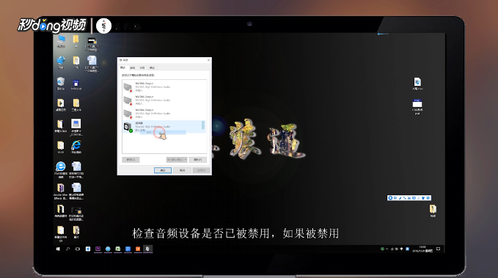
Task: Click the 设为默认值 (Set Default) button
Action: tap(175, 159)
